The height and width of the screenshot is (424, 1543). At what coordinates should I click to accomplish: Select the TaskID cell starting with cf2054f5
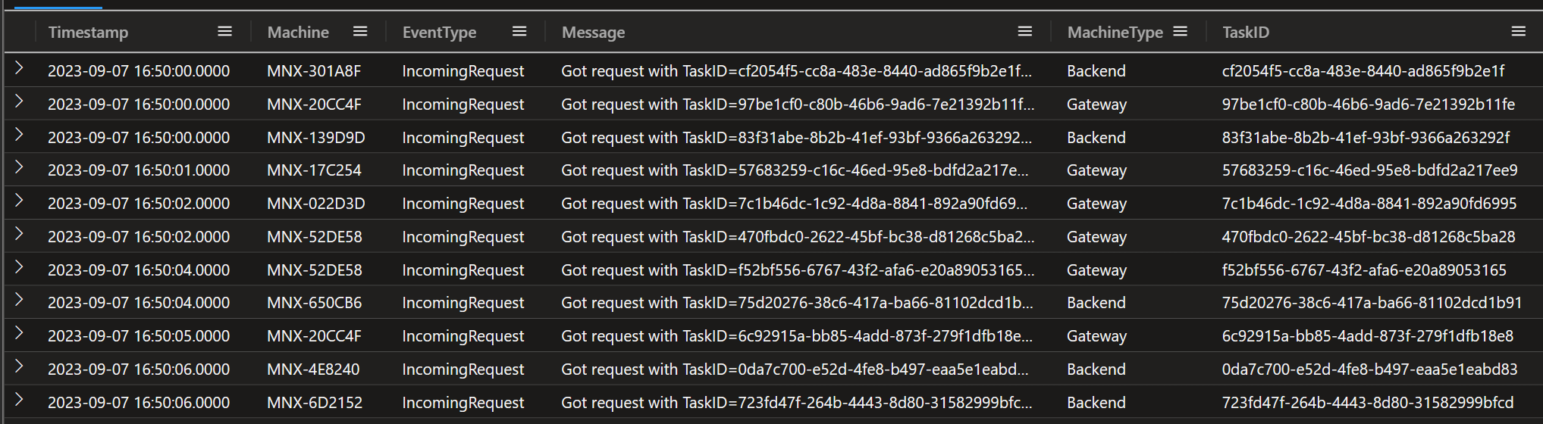(x=1363, y=71)
